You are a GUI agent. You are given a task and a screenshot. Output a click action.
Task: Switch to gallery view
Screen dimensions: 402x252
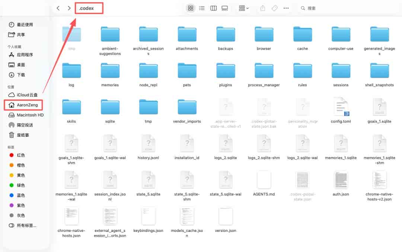(x=224, y=8)
